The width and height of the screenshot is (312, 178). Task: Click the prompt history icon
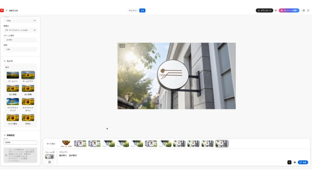tap(289, 162)
